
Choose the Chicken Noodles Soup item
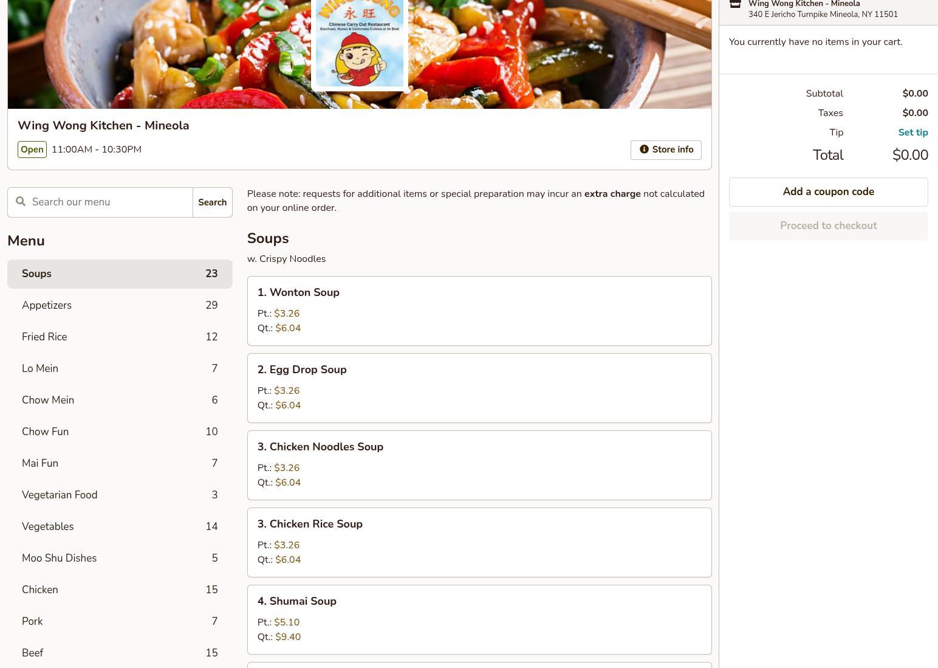tap(479, 466)
